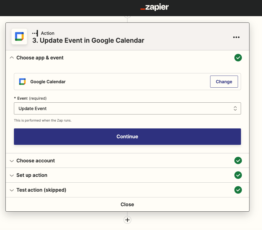
Task: Open the Event dropdown showing Update Event
Action: coord(127,108)
